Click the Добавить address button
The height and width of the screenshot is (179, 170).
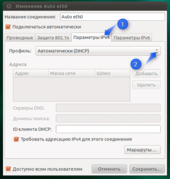click(x=146, y=73)
